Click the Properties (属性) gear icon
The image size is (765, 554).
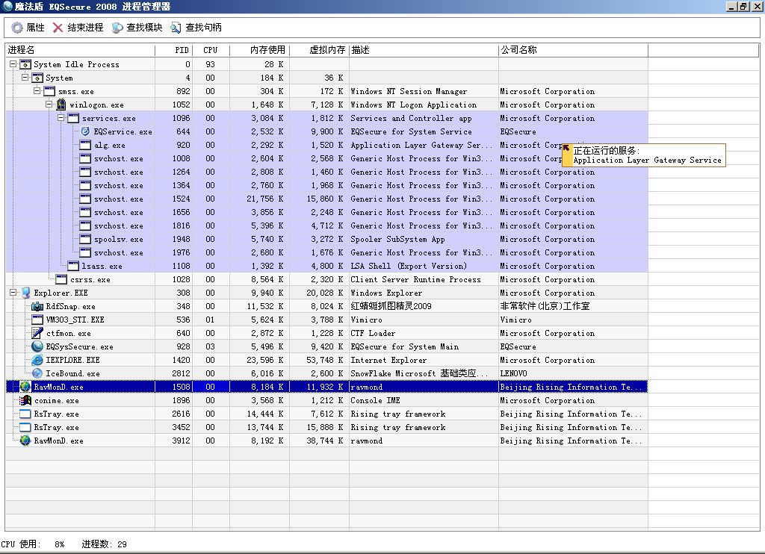16,28
